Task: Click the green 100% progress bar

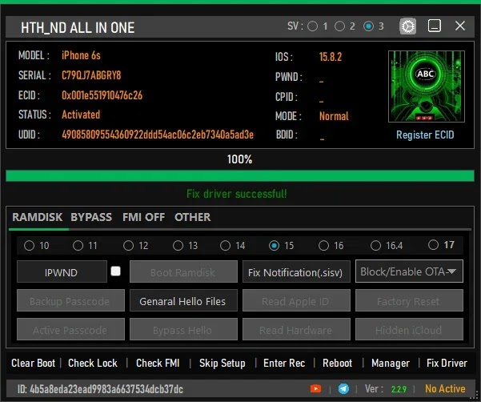Action: pos(240,176)
